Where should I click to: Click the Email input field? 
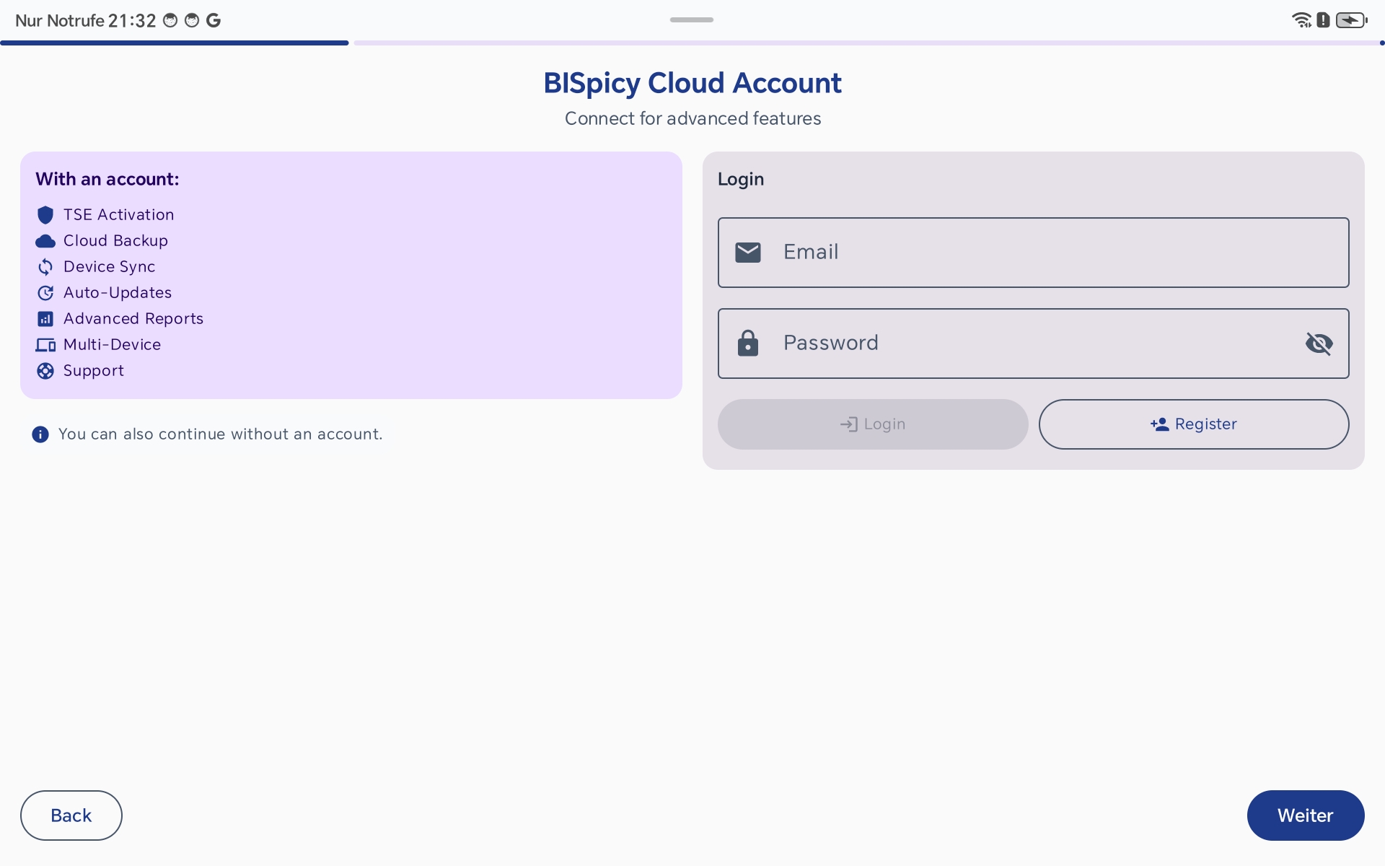1033,252
